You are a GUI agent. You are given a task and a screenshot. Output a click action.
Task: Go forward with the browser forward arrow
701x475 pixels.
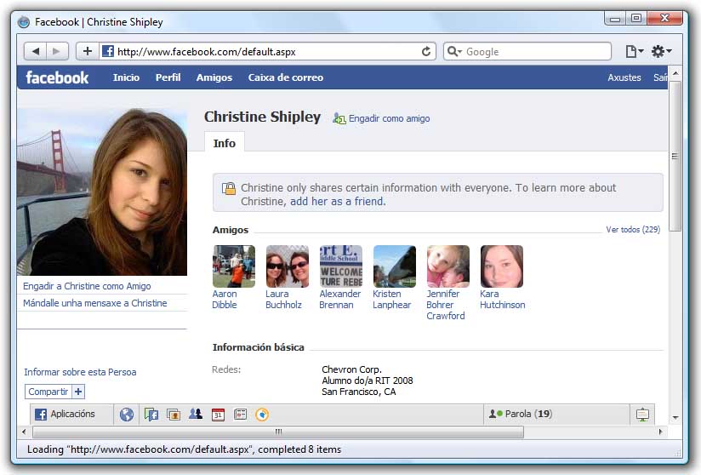(x=57, y=51)
